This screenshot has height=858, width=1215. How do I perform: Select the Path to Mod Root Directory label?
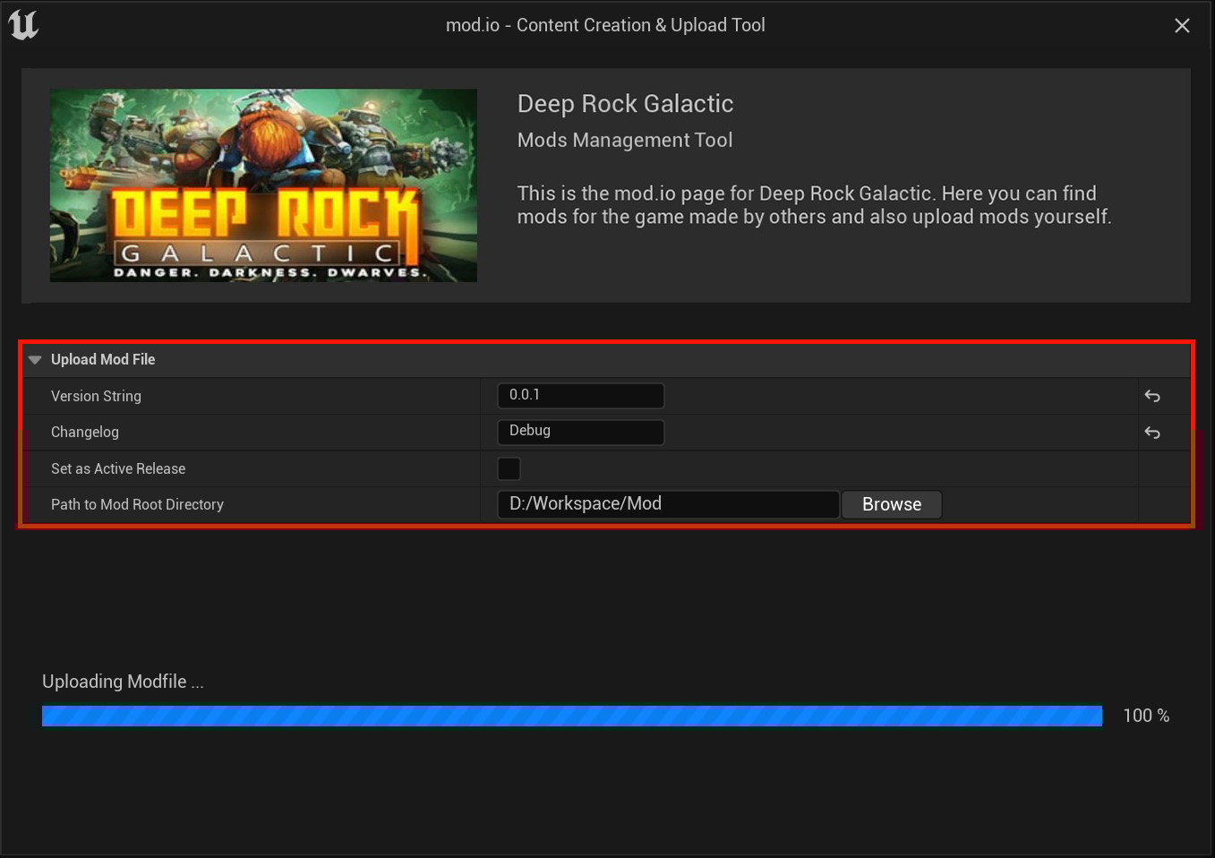[137, 504]
